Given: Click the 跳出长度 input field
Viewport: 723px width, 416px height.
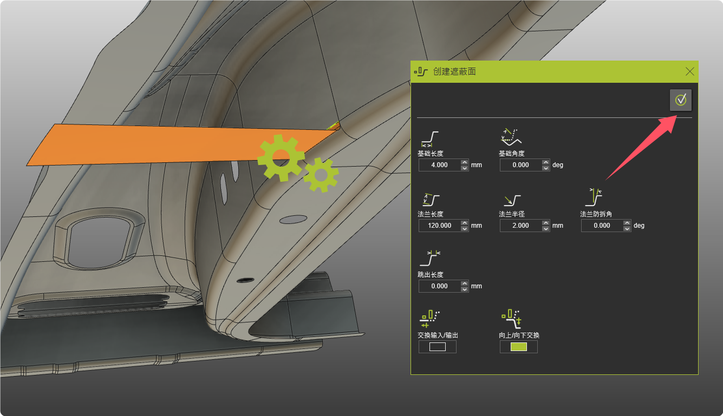Looking at the screenshot, I should tap(439, 286).
